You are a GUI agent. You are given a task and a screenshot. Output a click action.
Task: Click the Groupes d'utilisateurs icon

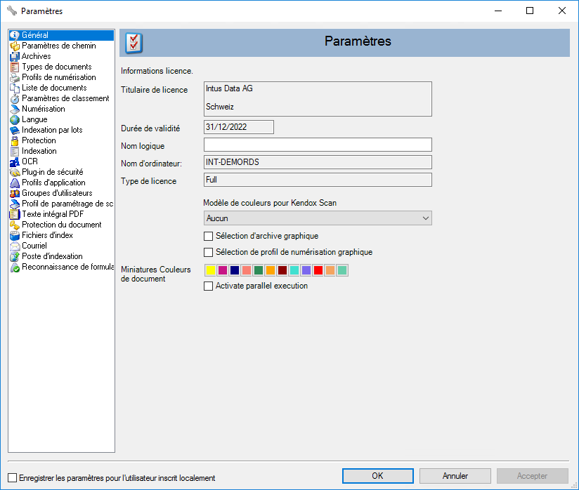15,193
